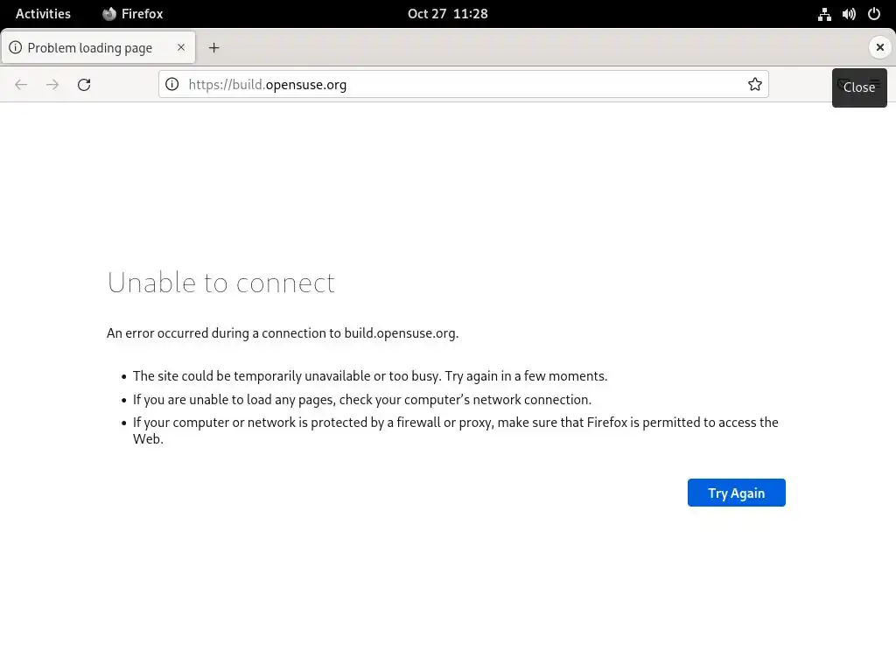Select the Problem loading page tab
Screen dimensions: 896x672
pos(98,47)
